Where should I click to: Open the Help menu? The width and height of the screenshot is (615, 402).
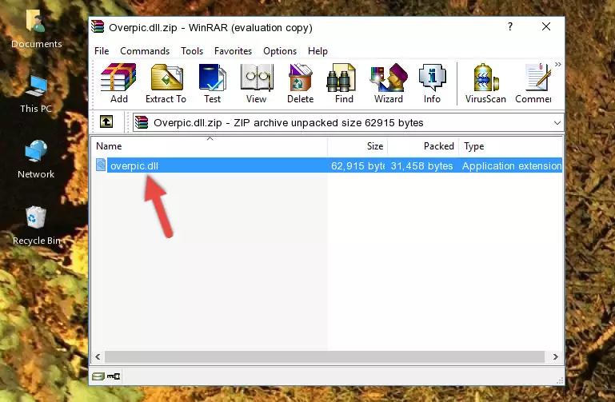(x=317, y=51)
